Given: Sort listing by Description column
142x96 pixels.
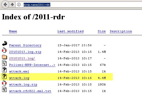Looking at the screenshot, I should [x=121, y=31].
